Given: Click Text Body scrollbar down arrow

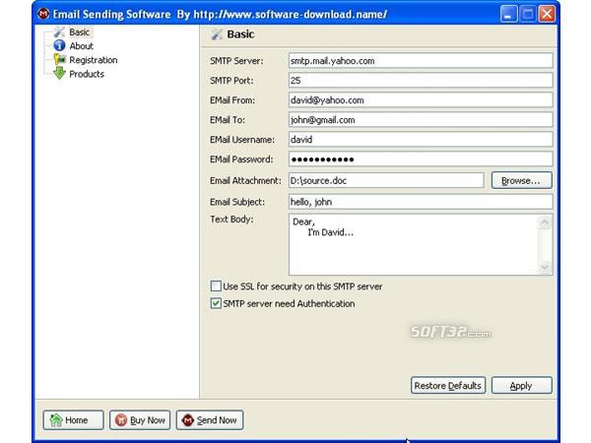Looking at the screenshot, I should 545,267.
